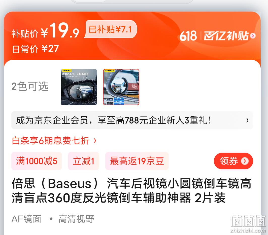This screenshot has width=268, height=235.
Task: Click the 领券 button
Action: pyautogui.click(x=233, y=161)
